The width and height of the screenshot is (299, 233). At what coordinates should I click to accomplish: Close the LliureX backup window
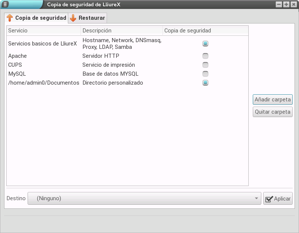(293, 4)
